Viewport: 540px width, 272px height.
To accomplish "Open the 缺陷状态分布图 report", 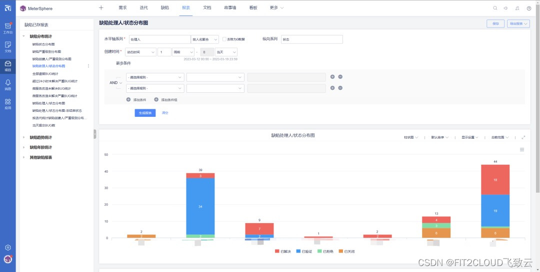I will coord(43,44).
